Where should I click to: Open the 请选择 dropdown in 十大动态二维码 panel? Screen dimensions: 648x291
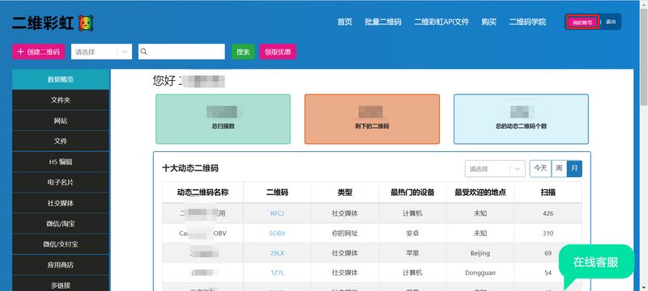495,169
